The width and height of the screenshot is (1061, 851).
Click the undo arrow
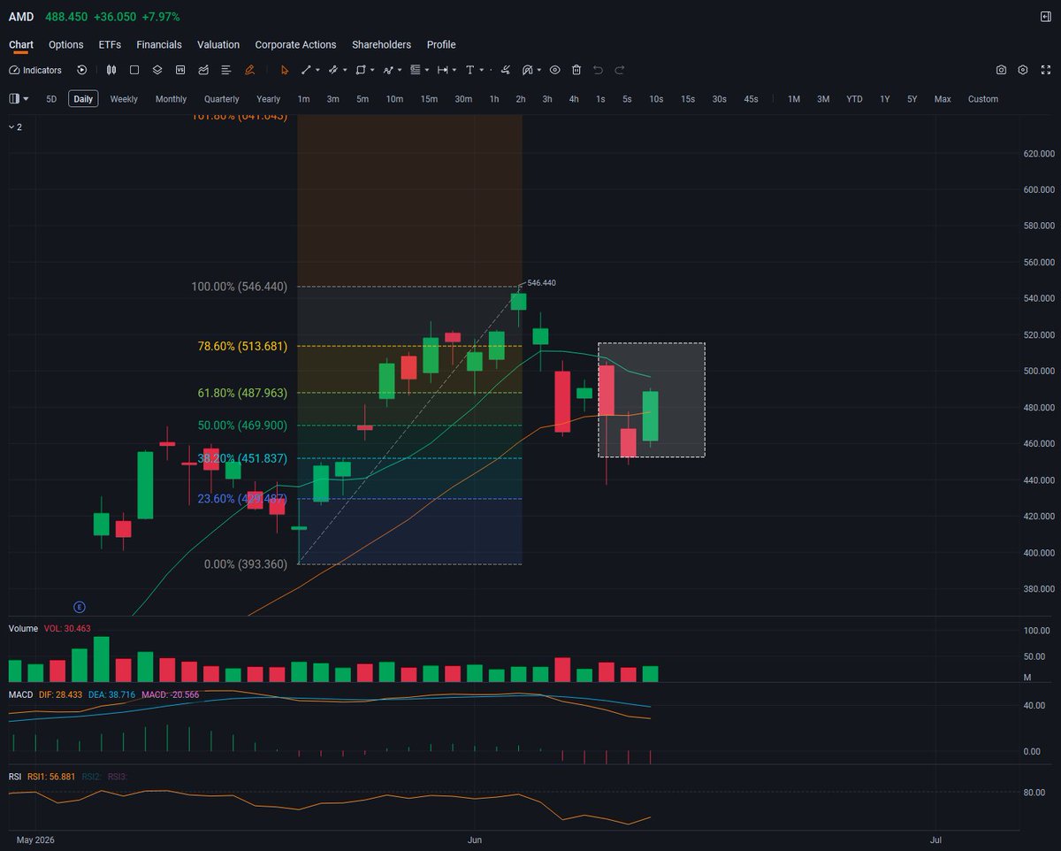tap(598, 70)
